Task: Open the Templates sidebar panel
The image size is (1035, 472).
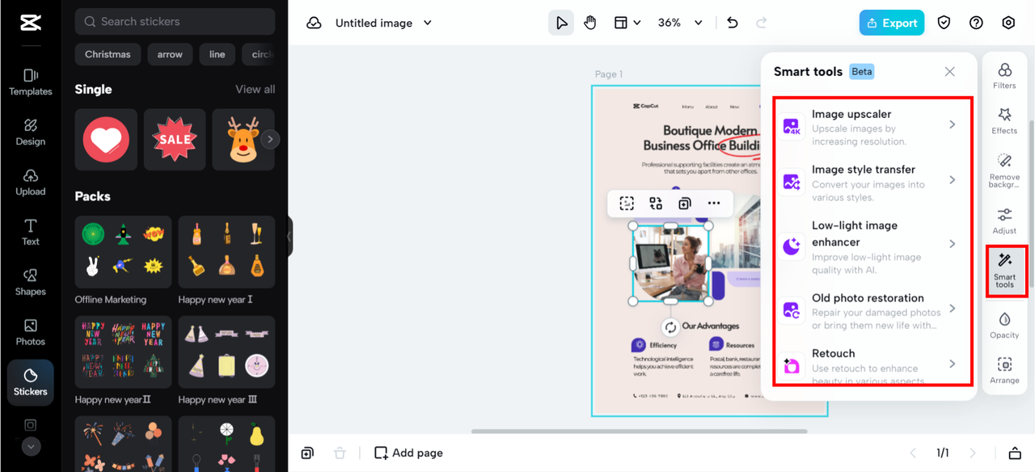Action: click(x=31, y=82)
